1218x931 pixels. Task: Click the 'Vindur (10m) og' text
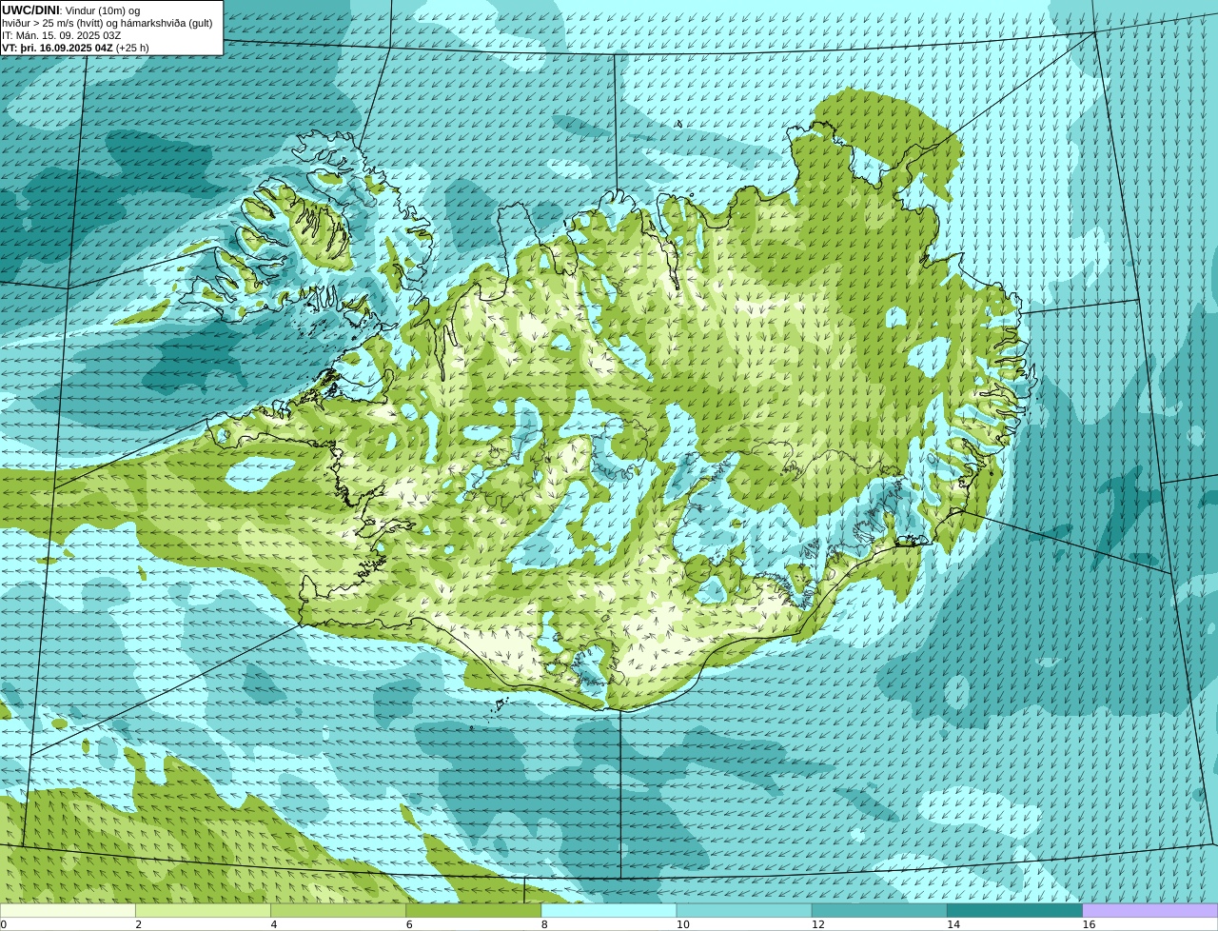pyautogui.click(x=102, y=10)
